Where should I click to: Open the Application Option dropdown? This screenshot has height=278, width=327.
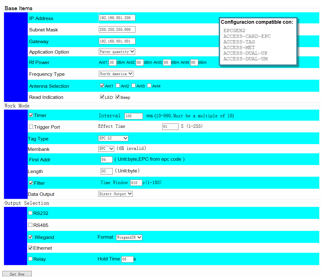(117, 52)
